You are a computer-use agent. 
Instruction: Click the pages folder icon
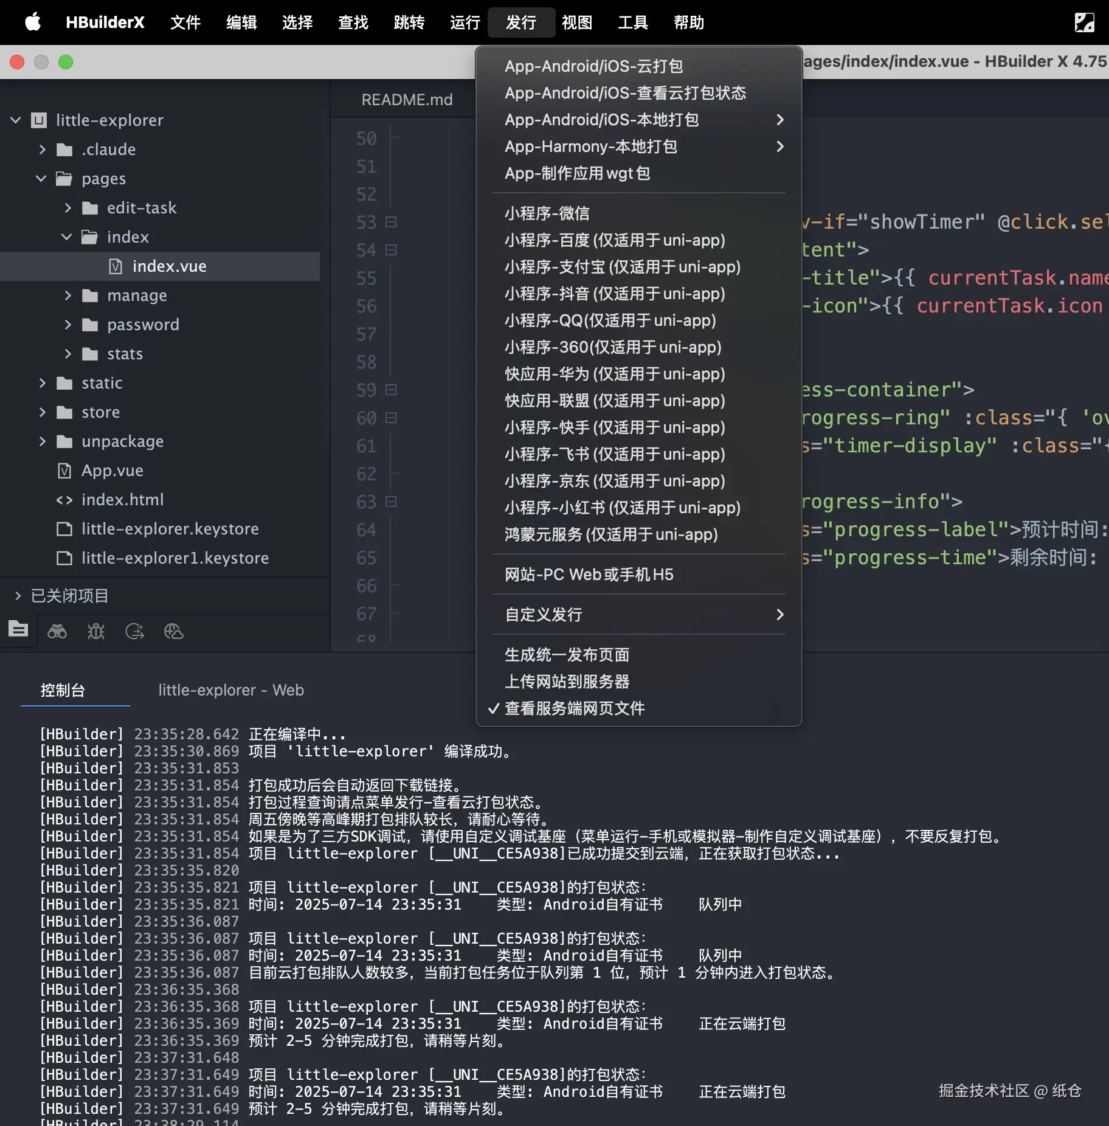pos(64,179)
